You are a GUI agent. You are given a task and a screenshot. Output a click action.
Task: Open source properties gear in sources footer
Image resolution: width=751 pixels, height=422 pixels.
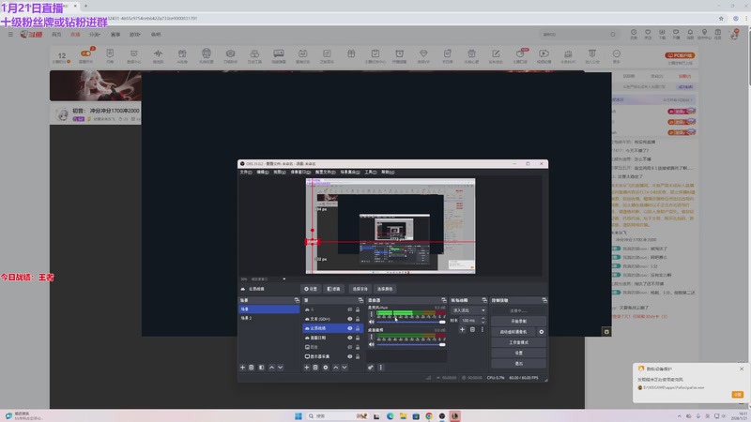326,368
